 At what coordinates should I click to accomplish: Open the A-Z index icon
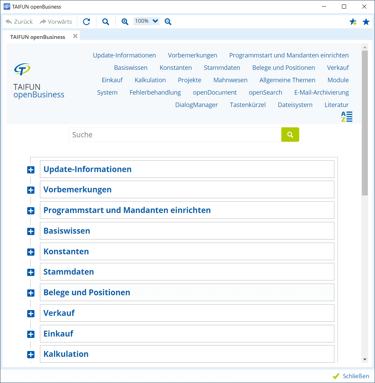pyautogui.click(x=347, y=117)
